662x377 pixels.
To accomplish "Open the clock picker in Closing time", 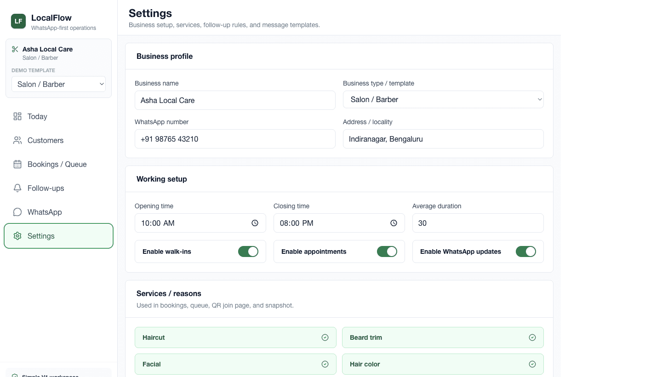I will (394, 223).
